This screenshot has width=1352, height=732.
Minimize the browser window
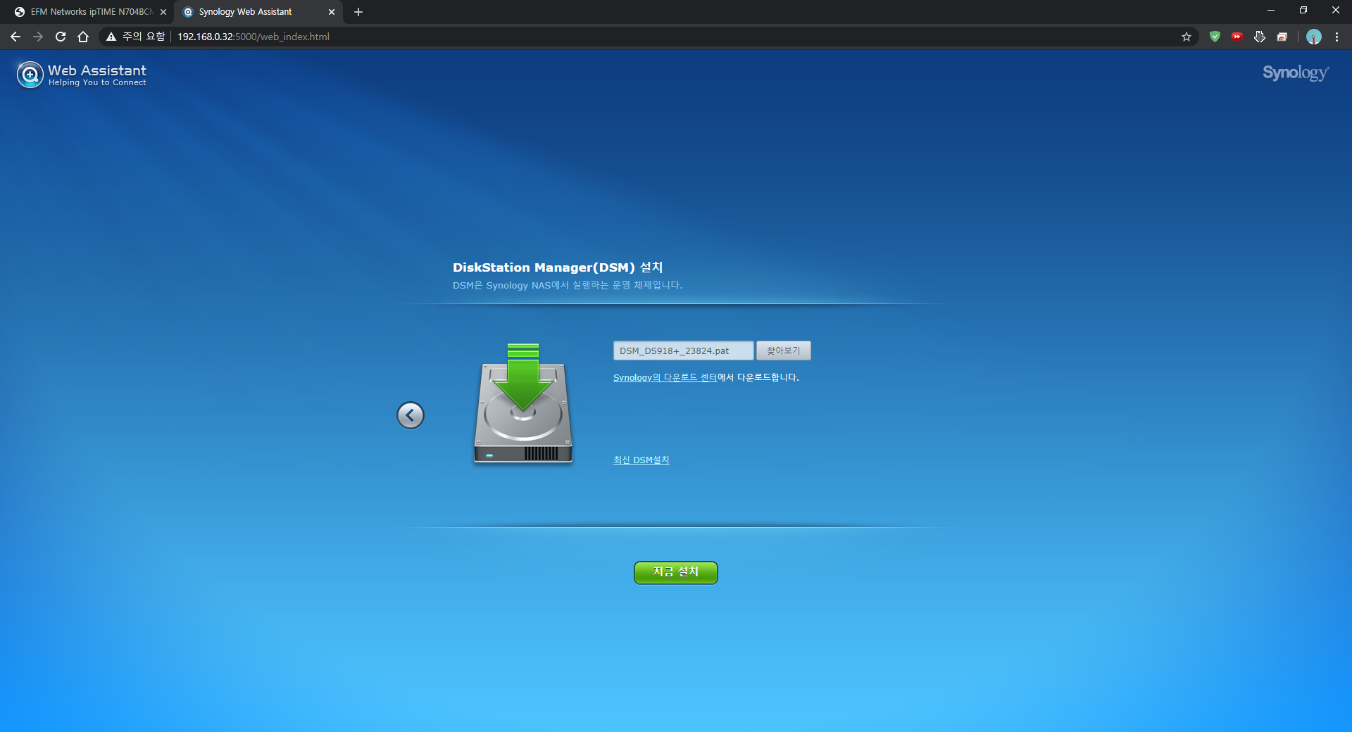(x=1271, y=11)
